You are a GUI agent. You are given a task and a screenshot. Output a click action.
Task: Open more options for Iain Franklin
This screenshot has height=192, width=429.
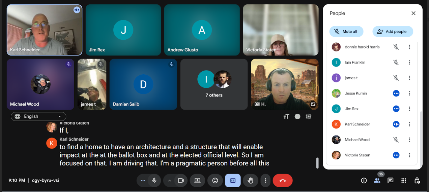pyautogui.click(x=409, y=63)
